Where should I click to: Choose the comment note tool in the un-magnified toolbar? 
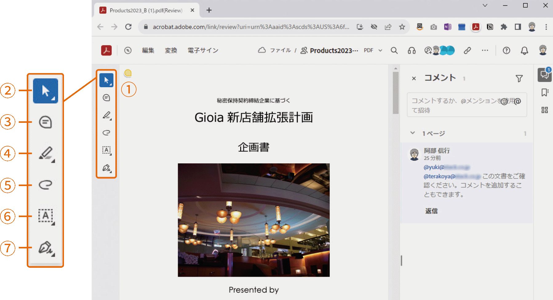click(x=106, y=98)
